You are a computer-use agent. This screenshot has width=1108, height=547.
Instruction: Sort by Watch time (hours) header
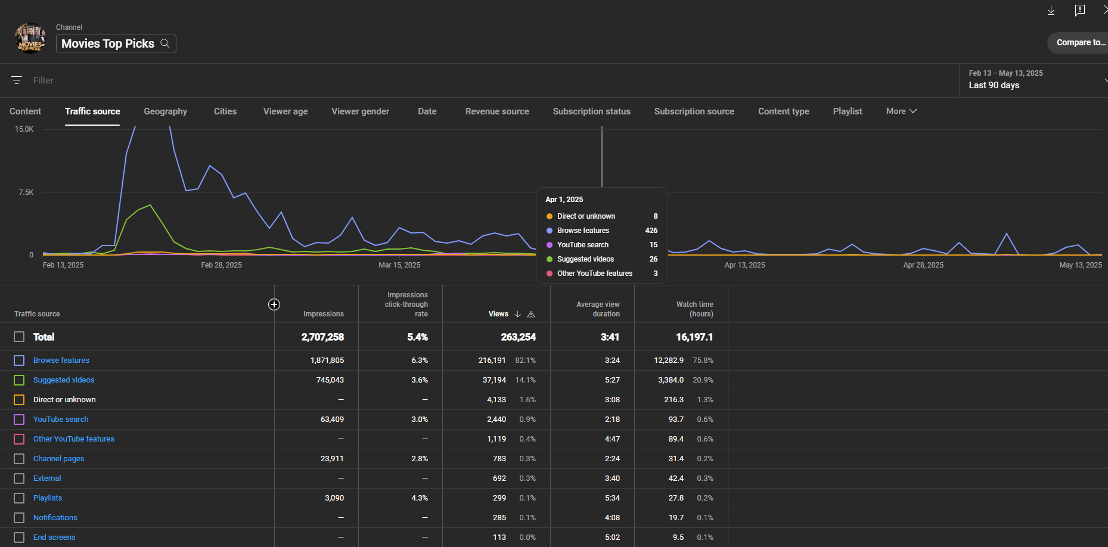pyautogui.click(x=695, y=309)
